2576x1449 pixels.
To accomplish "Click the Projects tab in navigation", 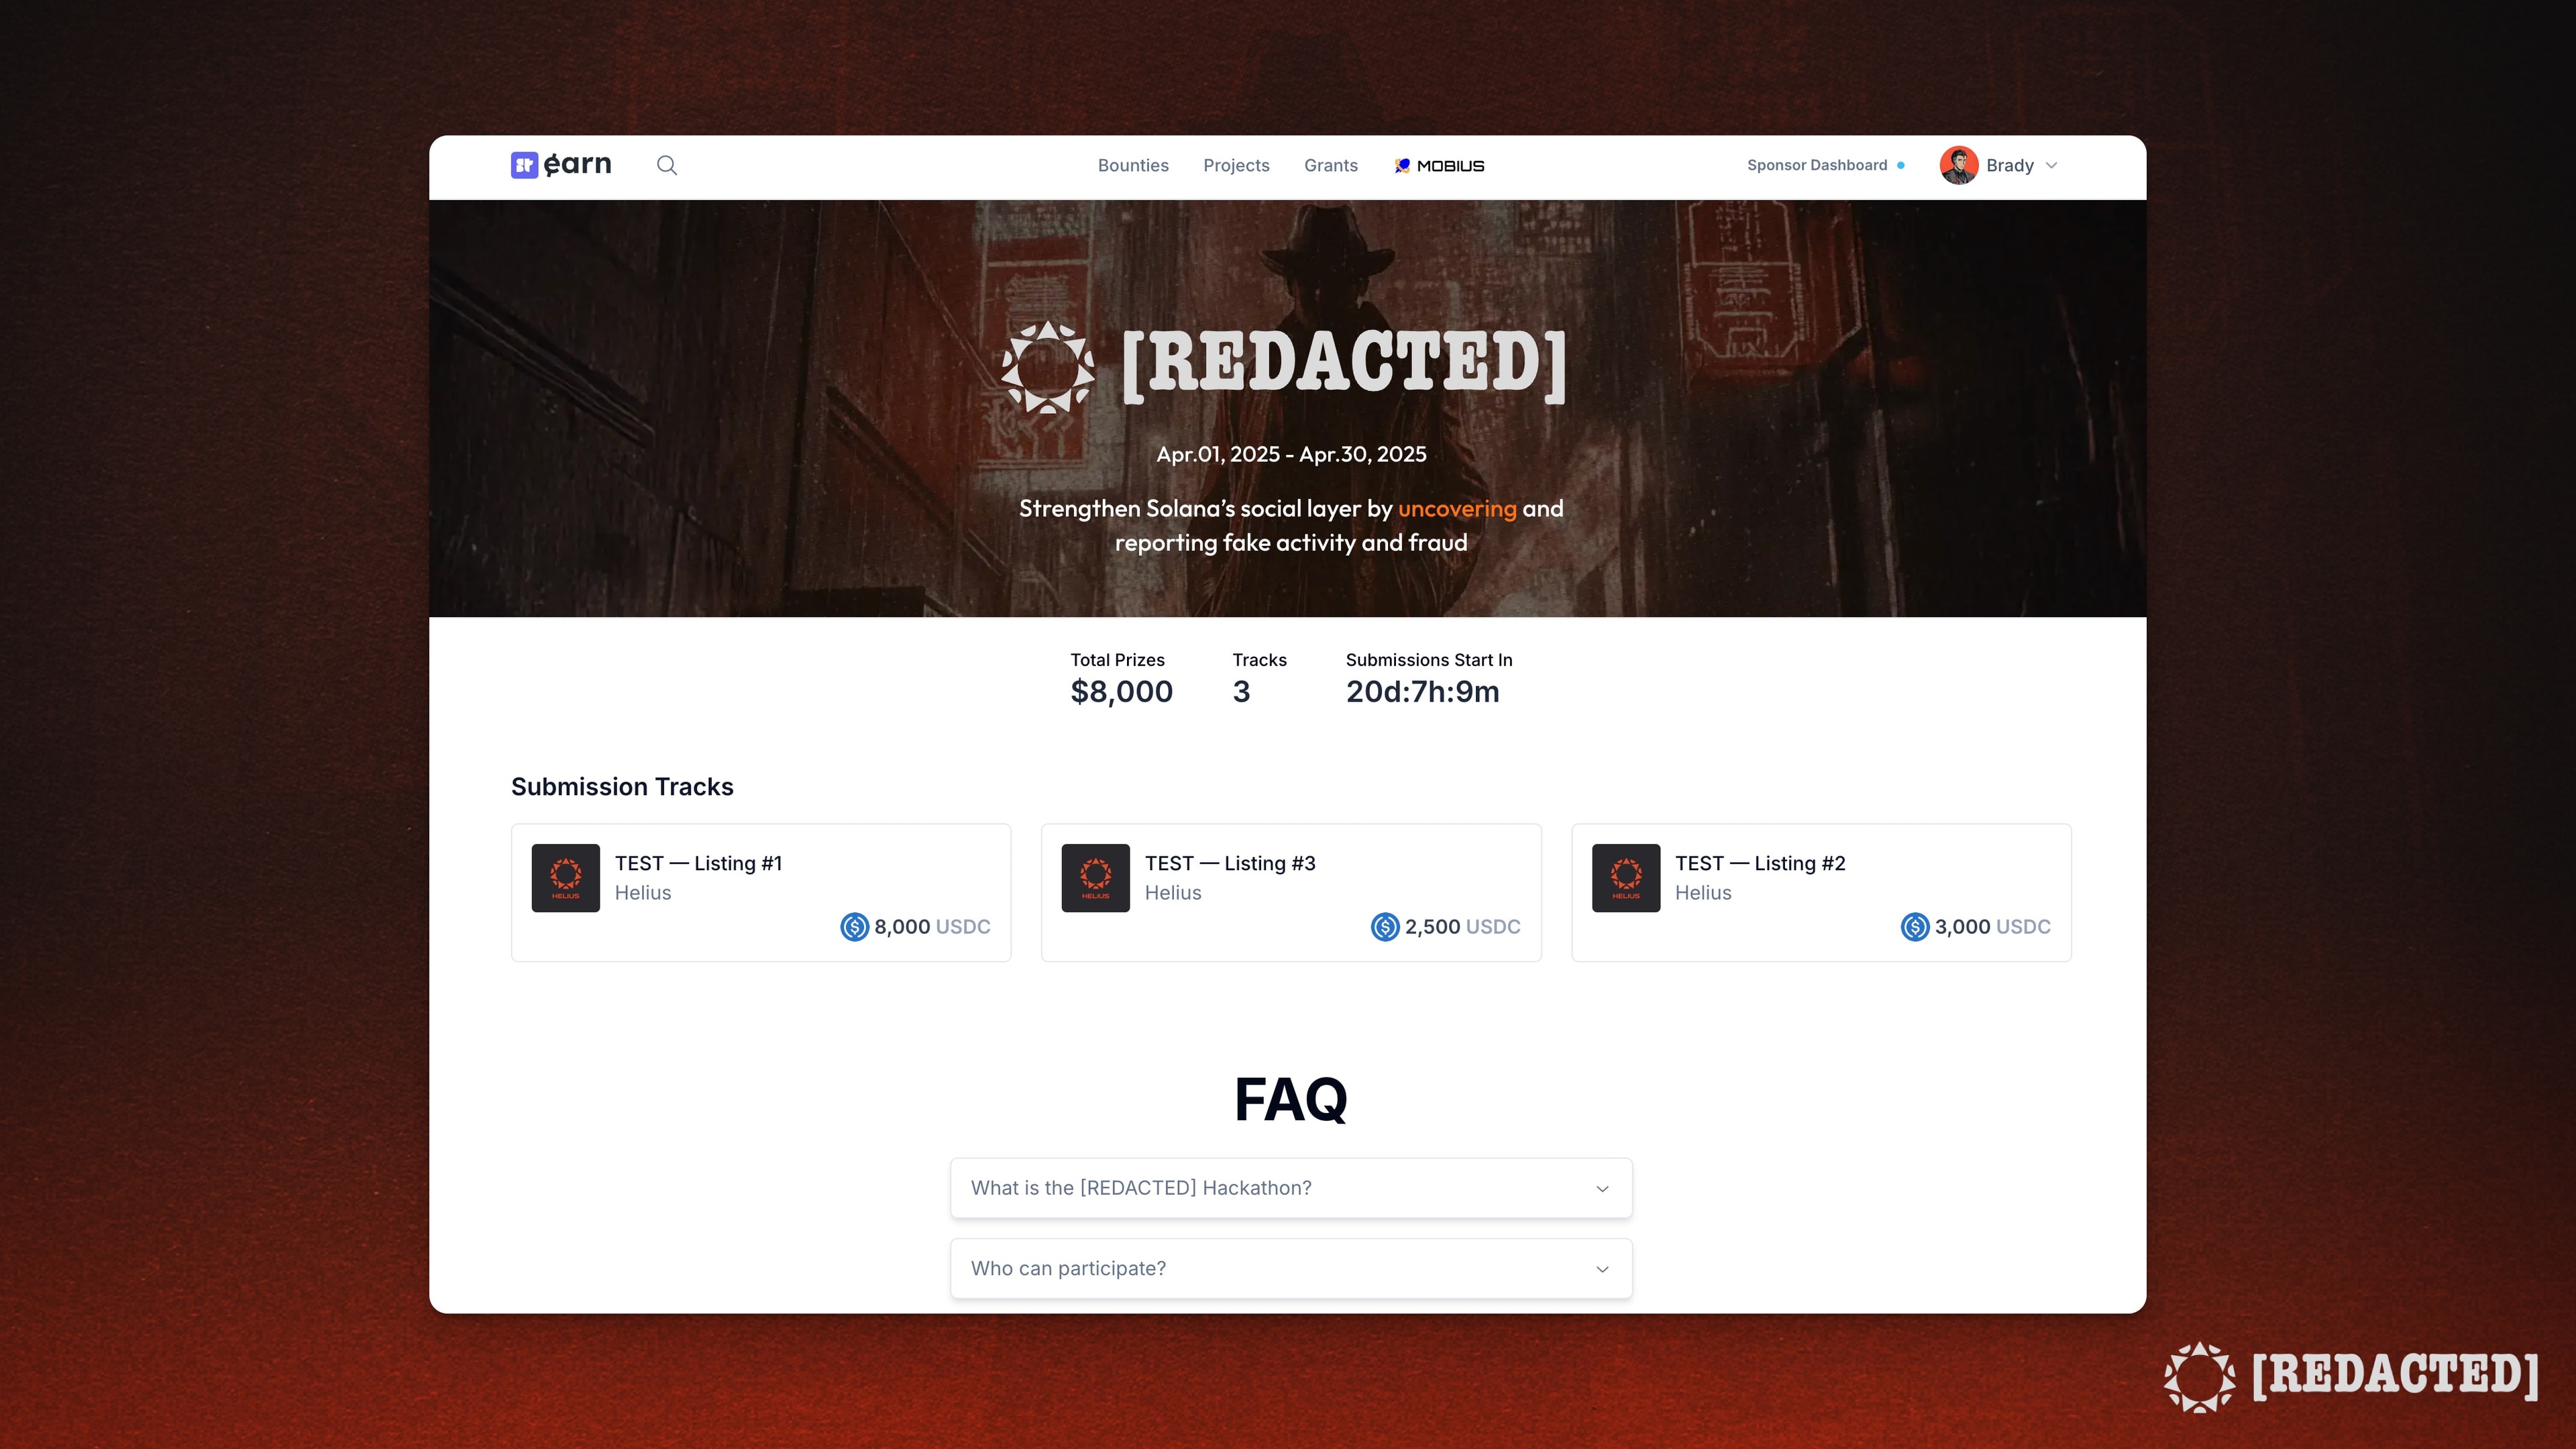I will 1235,164.
